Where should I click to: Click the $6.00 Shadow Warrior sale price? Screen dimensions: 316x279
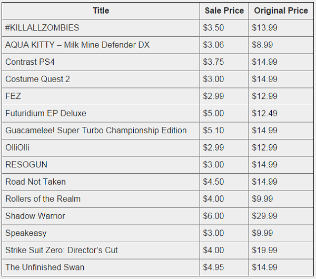point(213,216)
